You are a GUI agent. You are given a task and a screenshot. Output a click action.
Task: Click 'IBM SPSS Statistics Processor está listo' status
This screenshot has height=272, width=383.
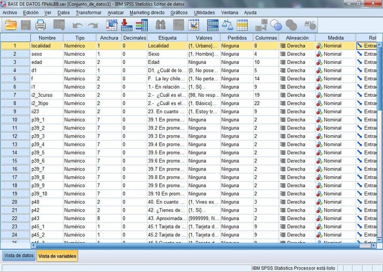pyautogui.click(x=293, y=268)
